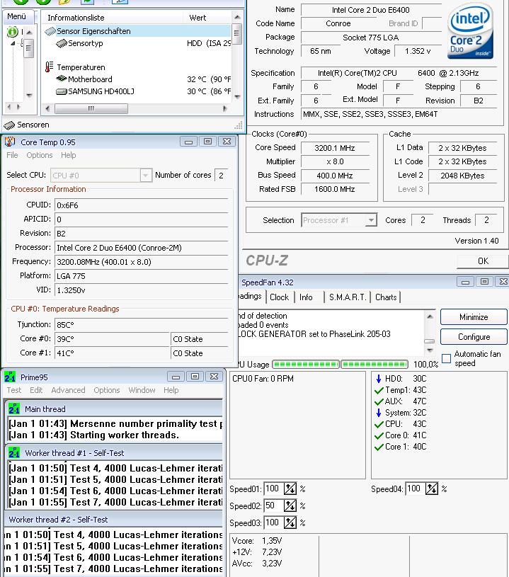The height and width of the screenshot is (577, 509).
Task: Open the Advanced menu in Prime95
Action: [68, 390]
